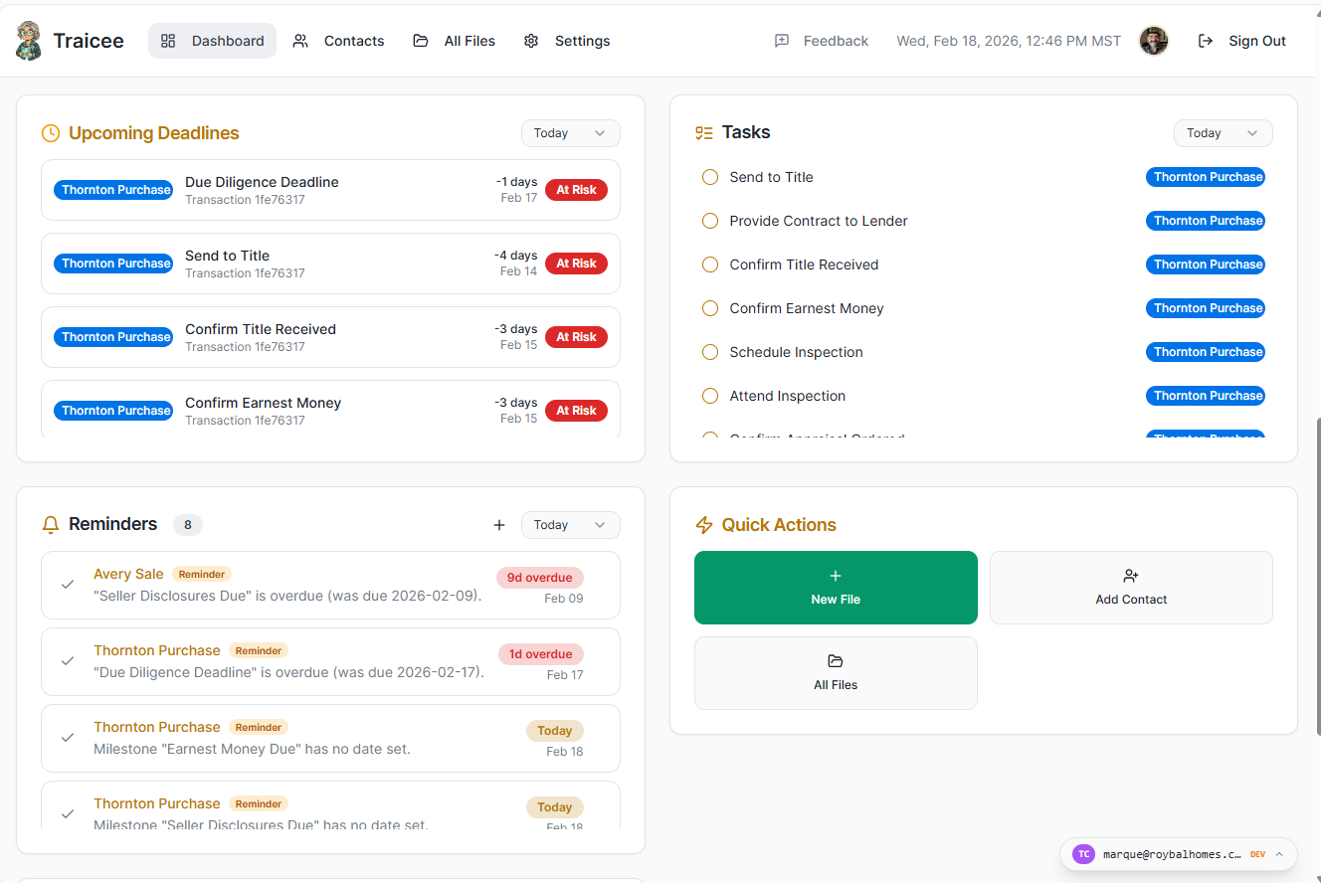The width and height of the screenshot is (1321, 883).
Task: Check off Confirm Title Received task
Action: coord(710,265)
